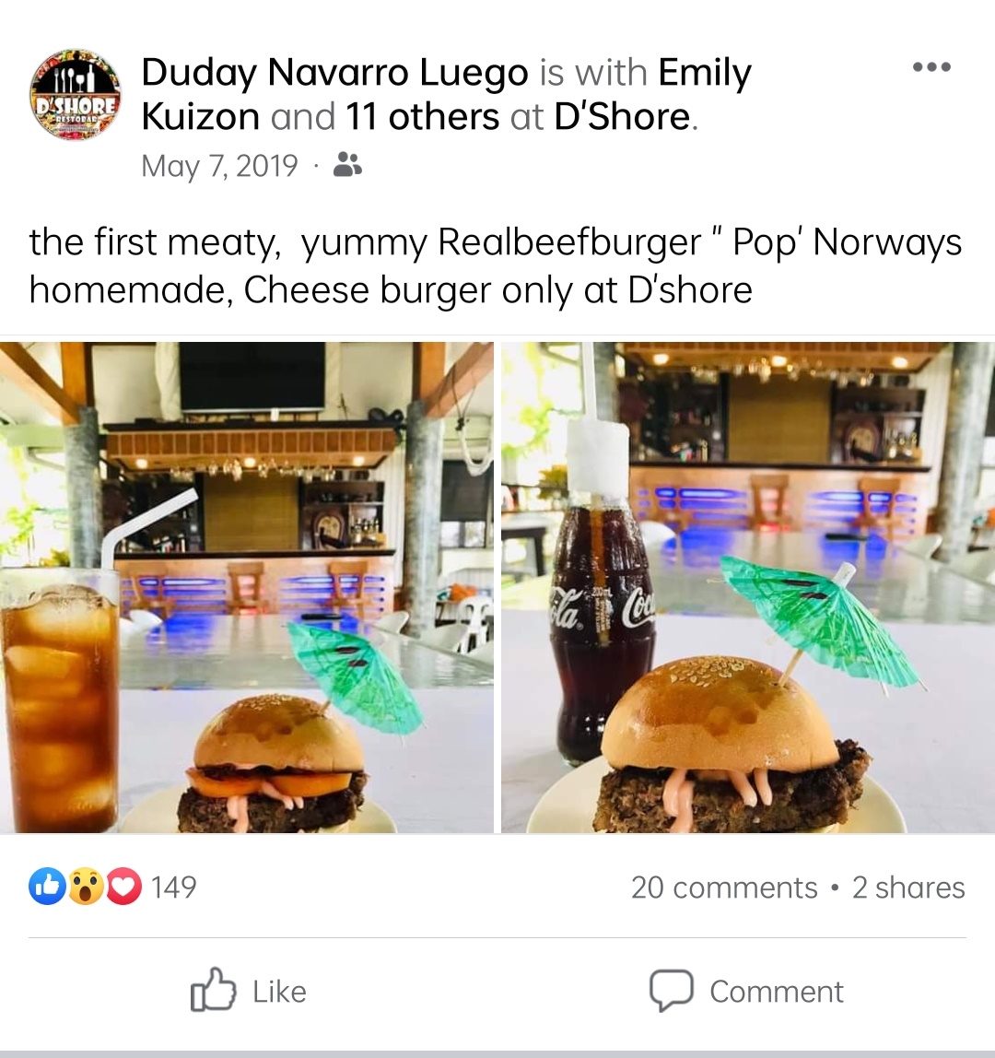Open right burger photo with Coca-Cola bottle

pos(748,587)
